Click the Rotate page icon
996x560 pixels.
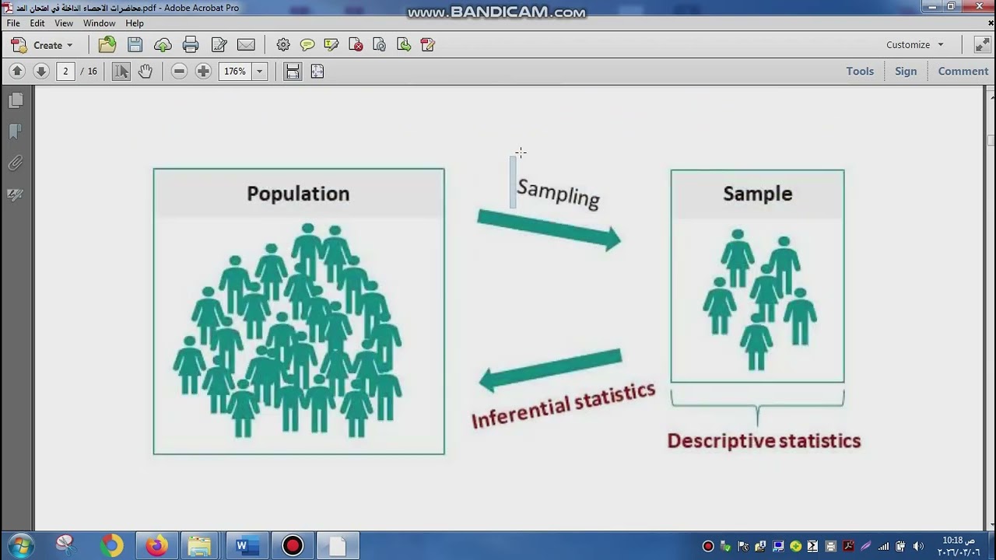[x=380, y=45]
